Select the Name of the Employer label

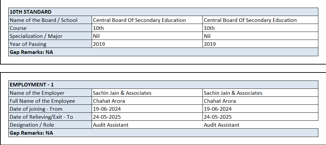(x=37, y=93)
